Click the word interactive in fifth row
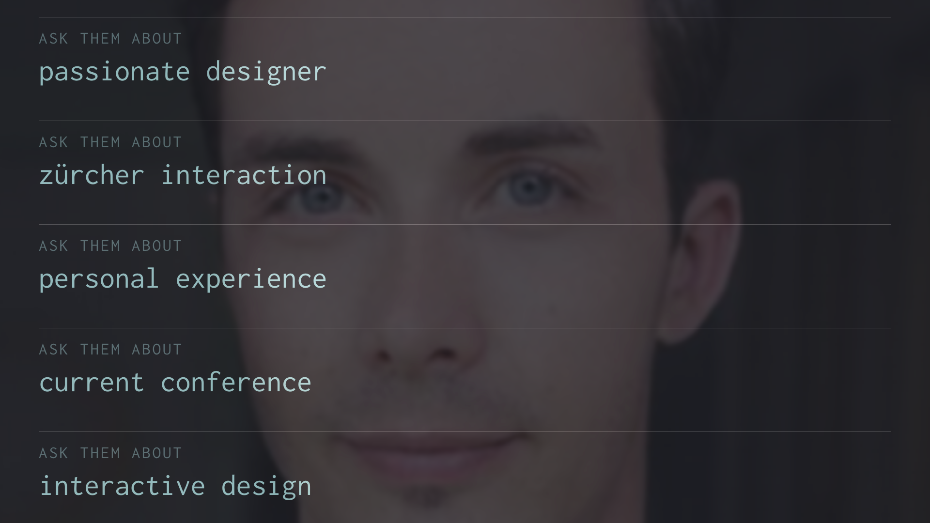Viewport: 930px width, 523px height. (x=122, y=486)
